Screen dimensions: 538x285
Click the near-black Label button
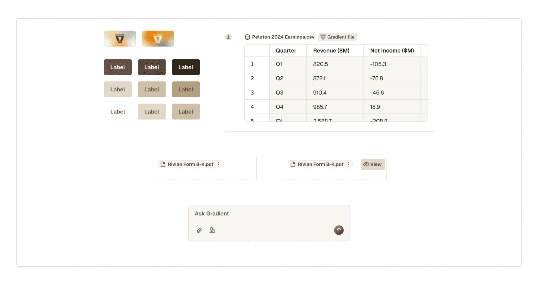pyautogui.click(x=186, y=67)
